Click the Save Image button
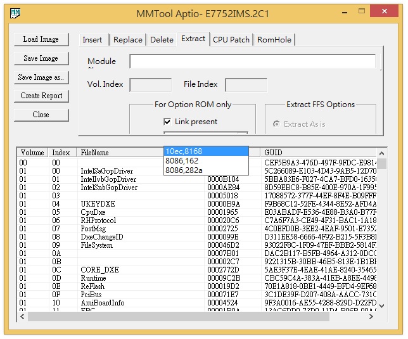Image resolution: width=408 pixels, height=339 pixels. (x=41, y=58)
